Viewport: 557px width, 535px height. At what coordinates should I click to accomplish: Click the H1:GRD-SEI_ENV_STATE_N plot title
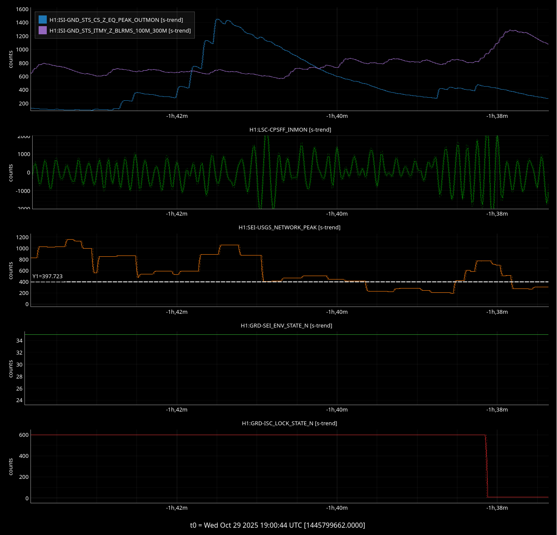point(286,325)
